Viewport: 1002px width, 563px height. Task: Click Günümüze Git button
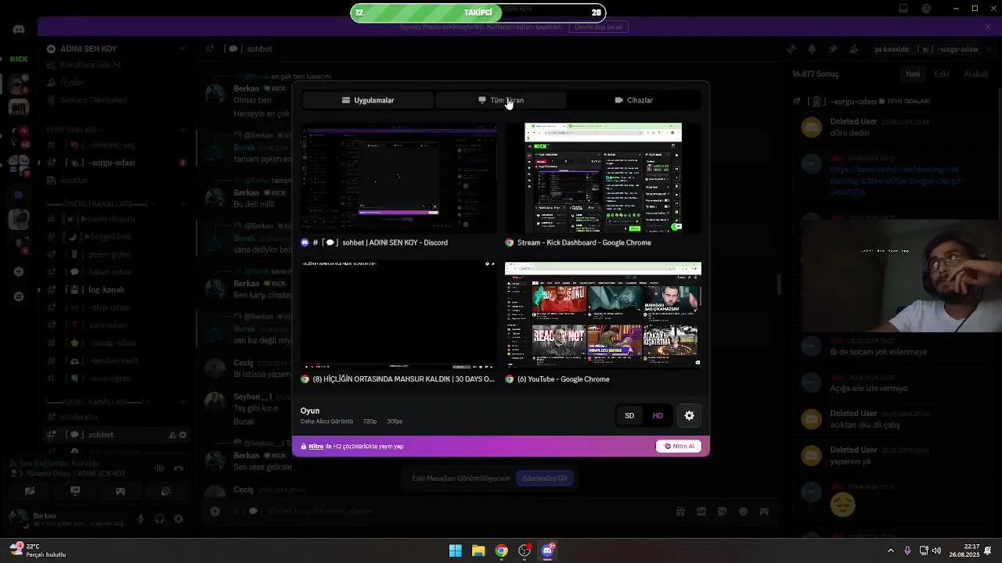pyautogui.click(x=545, y=479)
